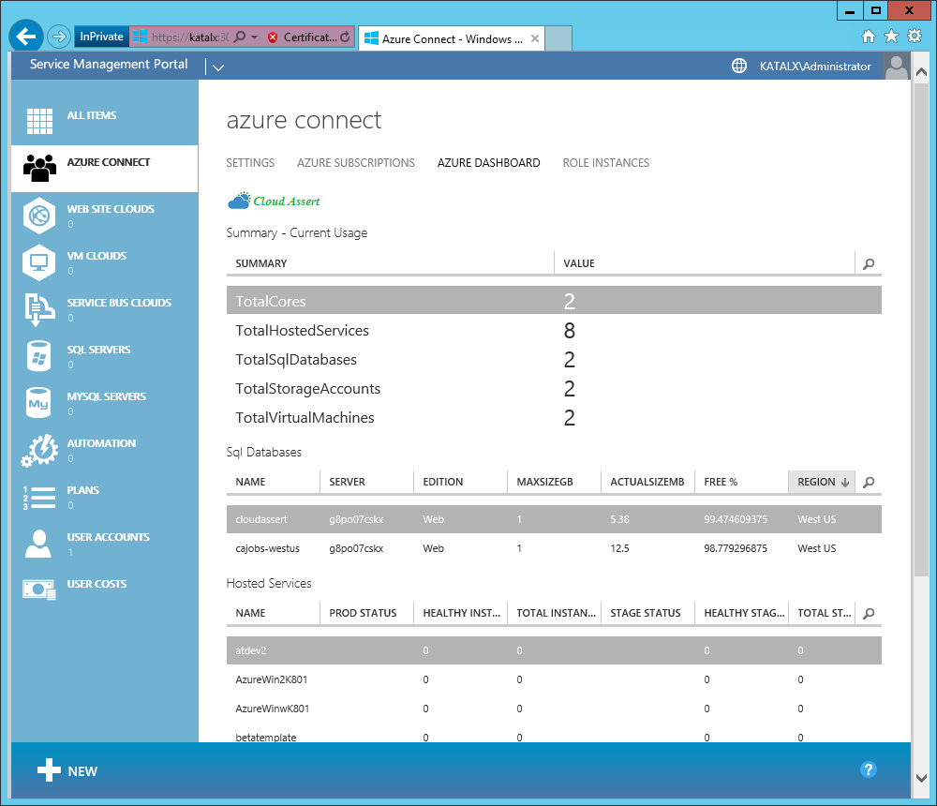
Task: Click the globe language icon
Action: pos(739,66)
